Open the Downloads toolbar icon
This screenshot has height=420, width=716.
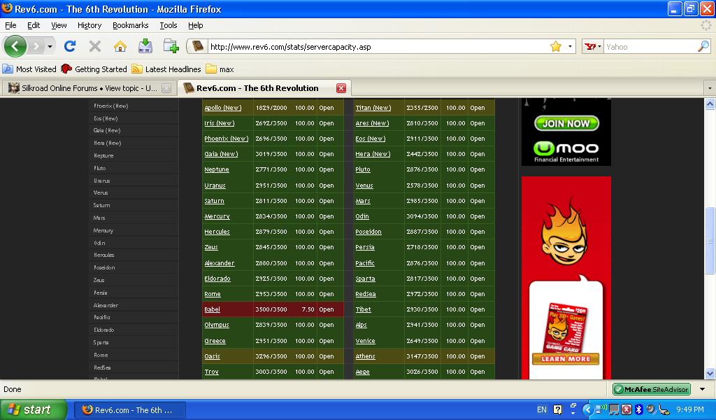click(145, 46)
